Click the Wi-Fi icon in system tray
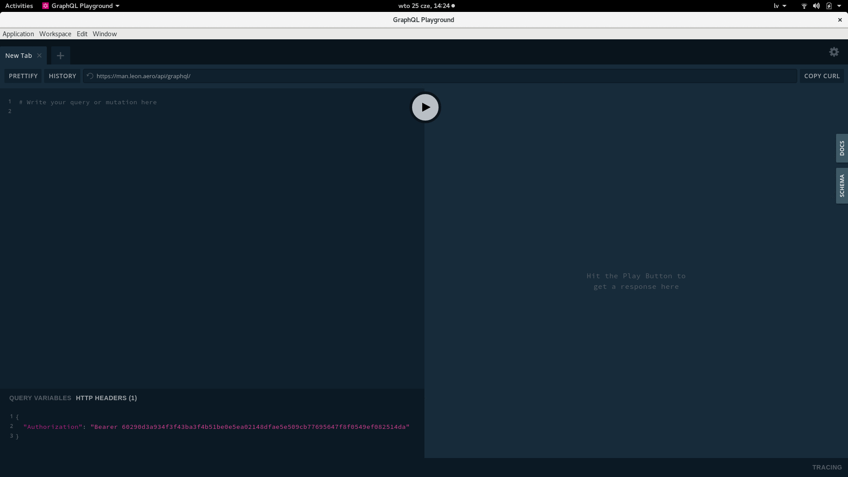 [x=804, y=6]
